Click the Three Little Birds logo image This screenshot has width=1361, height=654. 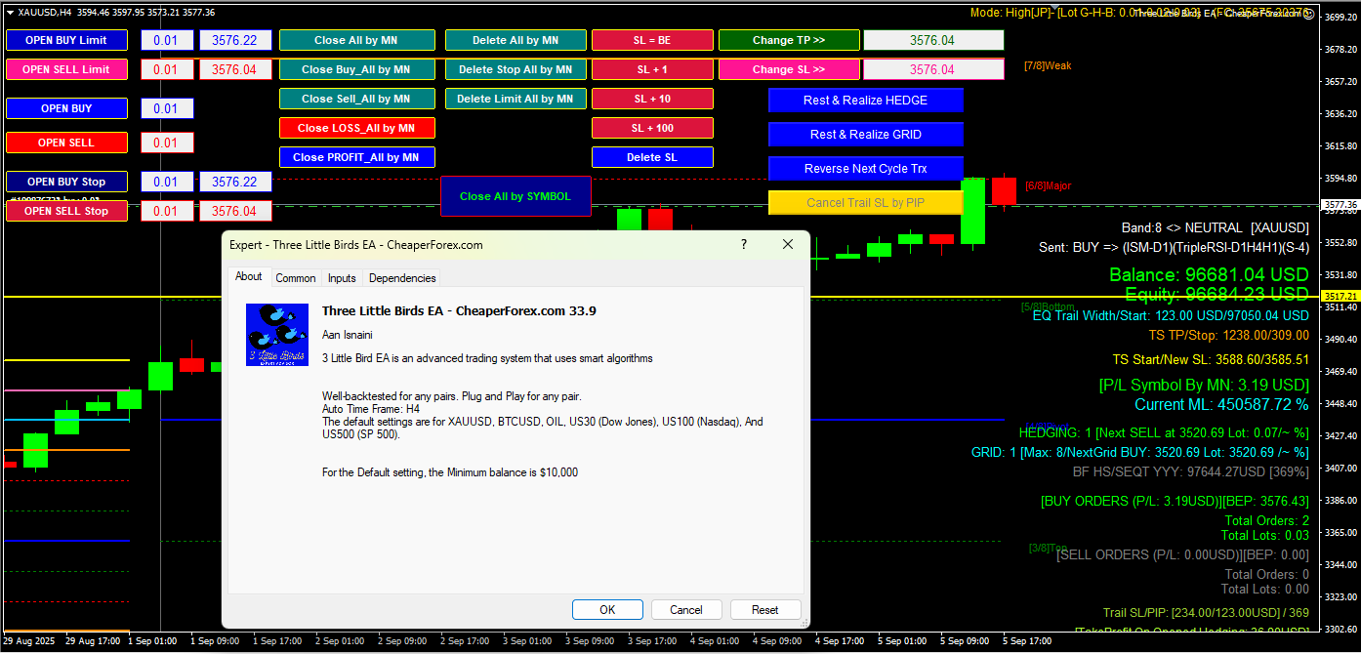[x=277, y=335]
